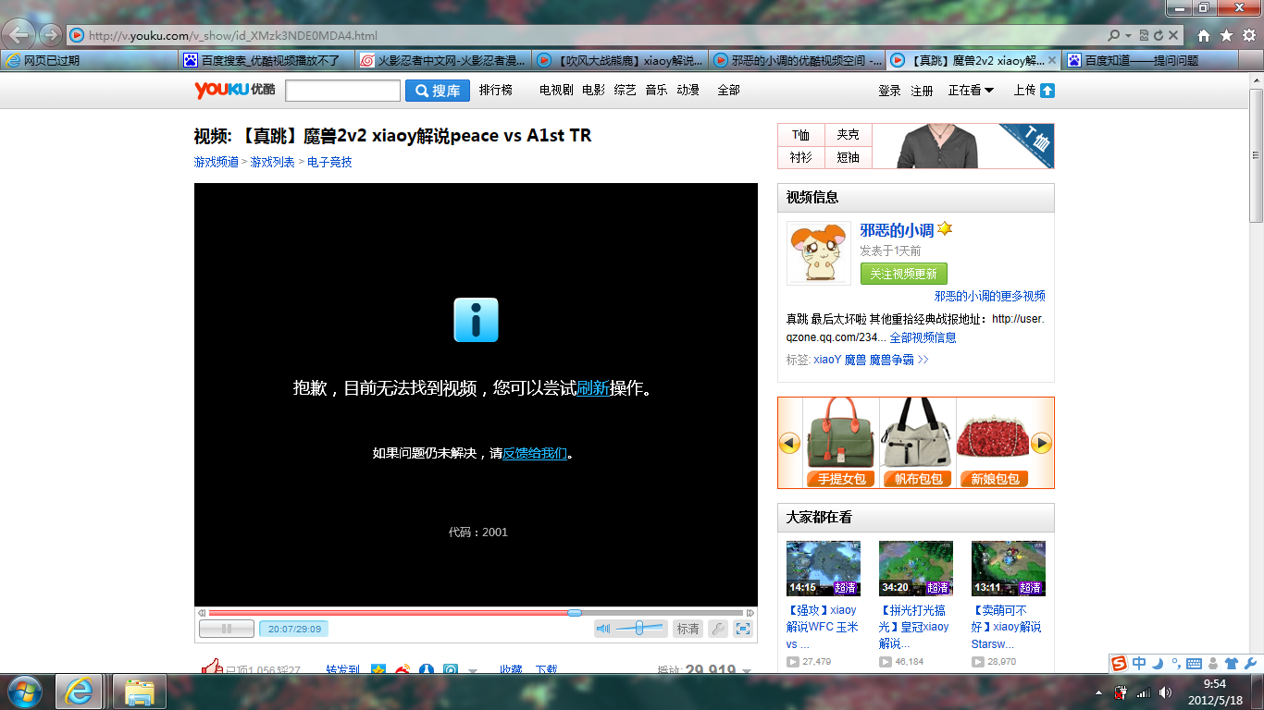Click the thumbs-up like icon below video

[x=212, y=667]
